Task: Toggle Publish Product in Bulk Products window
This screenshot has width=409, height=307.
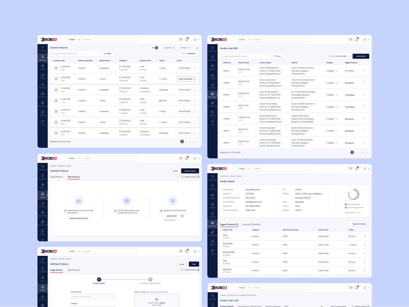Action: 181,177
